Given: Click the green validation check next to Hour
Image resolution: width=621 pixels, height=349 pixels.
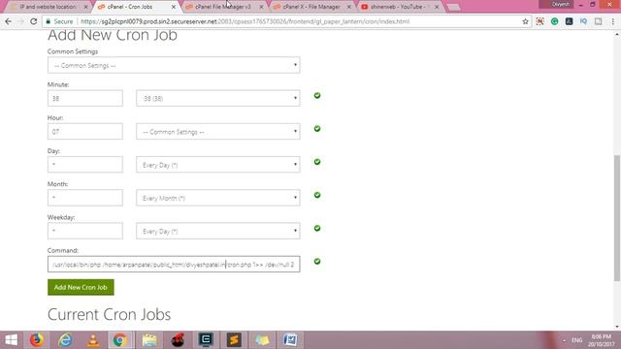Looking at the screenshot, I should click(x=317, y=129).
